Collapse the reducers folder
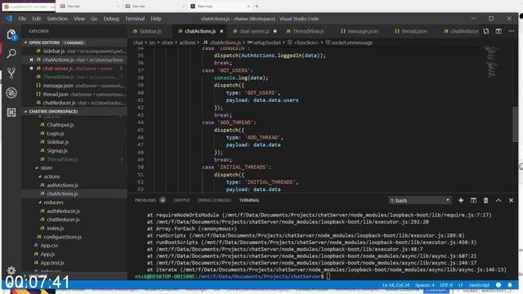The image size is (523, 294). coord(40,203)
